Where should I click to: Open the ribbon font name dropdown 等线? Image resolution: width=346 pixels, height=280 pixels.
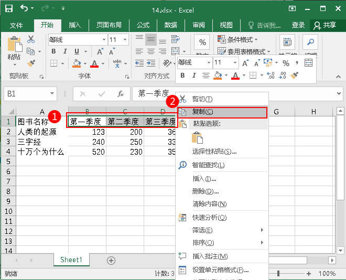coord(103,40)
